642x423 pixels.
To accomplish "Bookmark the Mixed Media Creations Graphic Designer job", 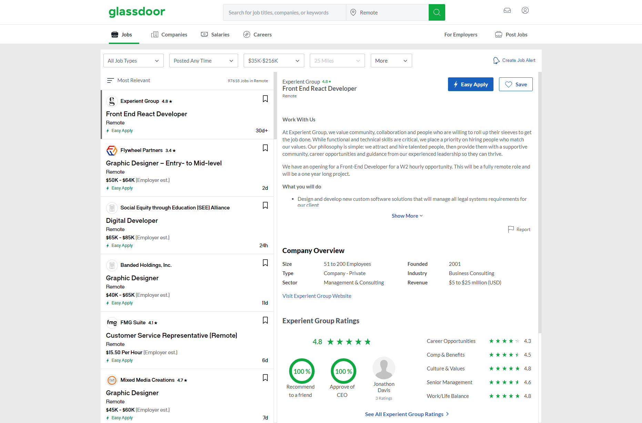I will pyautogui.click(x=265, y=378).
